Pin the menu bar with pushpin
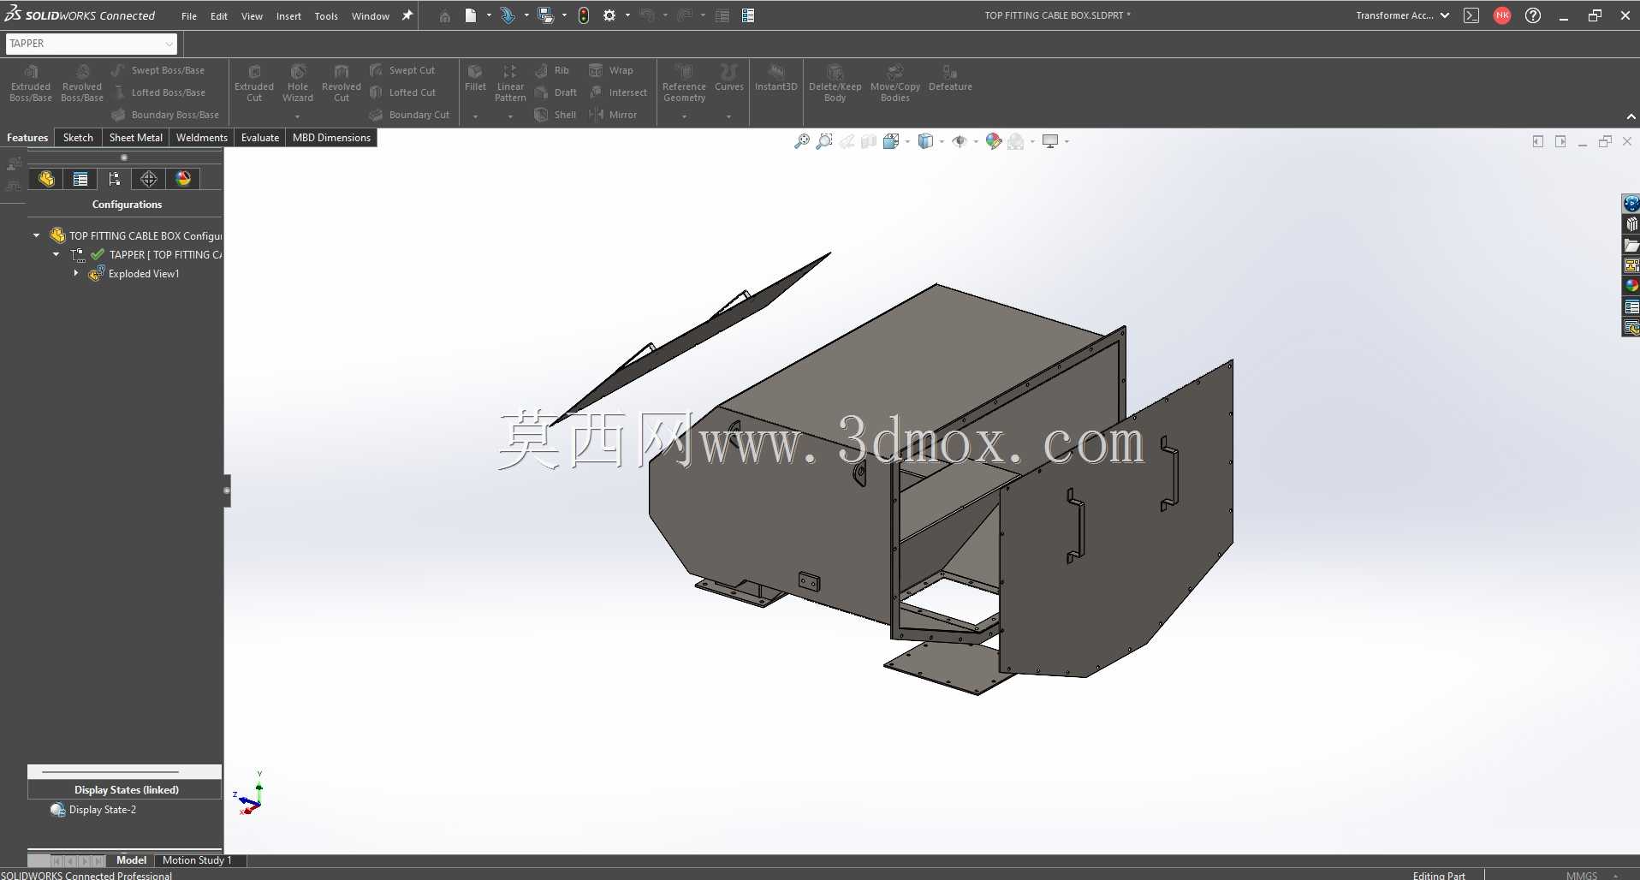Screen dimensions: 1640x880 point(407,15)
